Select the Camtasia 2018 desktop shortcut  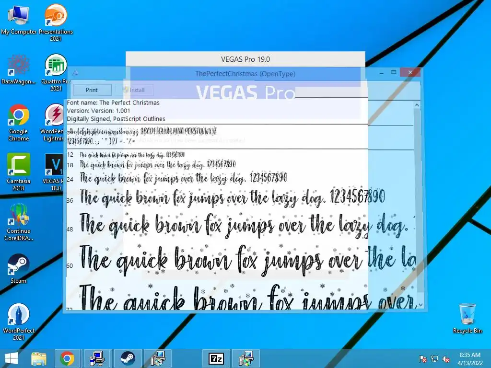pos(19,172)
